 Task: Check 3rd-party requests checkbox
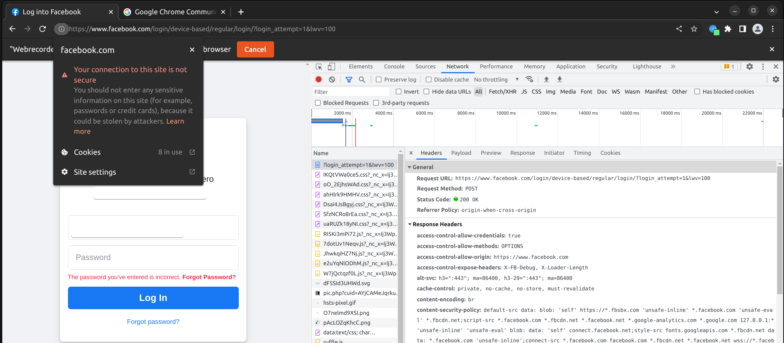click(376, 103)
